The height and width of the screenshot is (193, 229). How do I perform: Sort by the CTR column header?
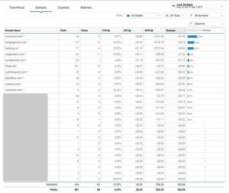[x=112, y=30]
